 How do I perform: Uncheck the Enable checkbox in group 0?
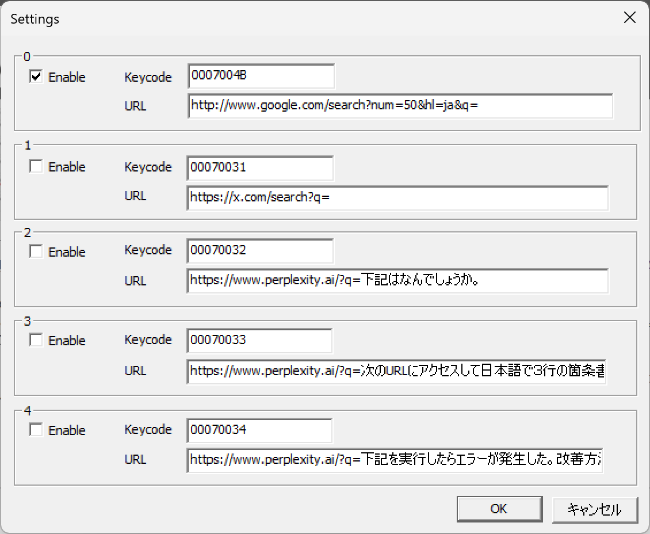pyautogui.click(x=36, y=77)
